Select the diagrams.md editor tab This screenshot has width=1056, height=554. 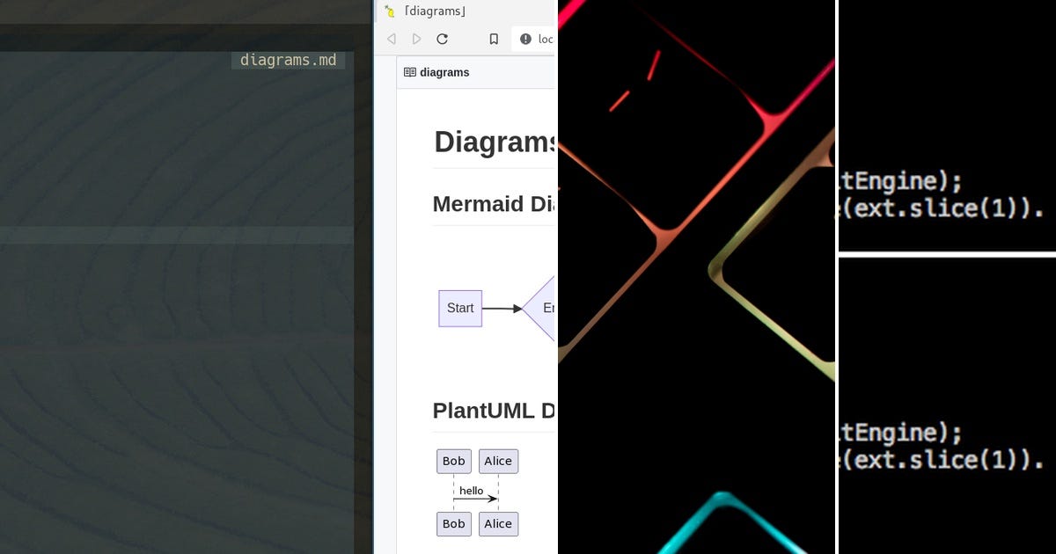[288, 60]
